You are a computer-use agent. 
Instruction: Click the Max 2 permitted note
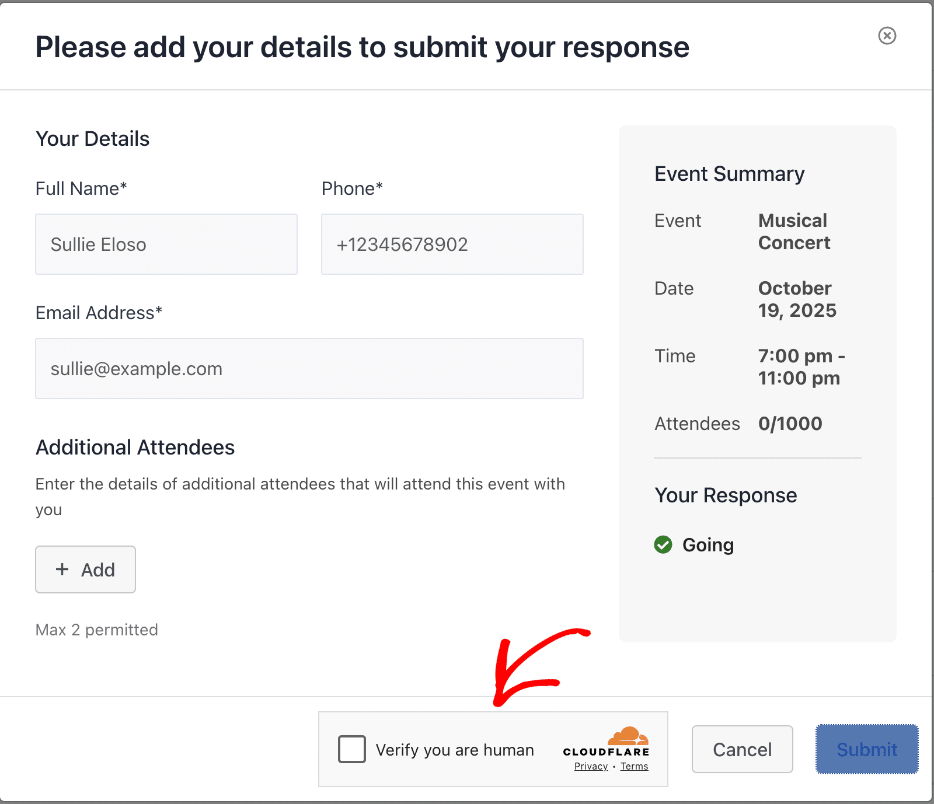97,630
